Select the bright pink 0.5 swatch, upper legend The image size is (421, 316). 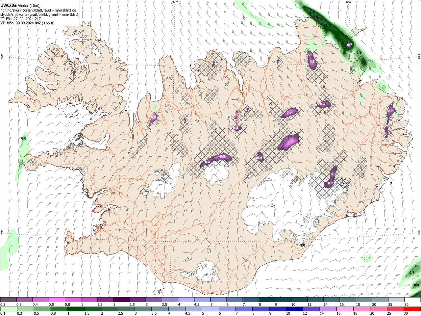57,300
